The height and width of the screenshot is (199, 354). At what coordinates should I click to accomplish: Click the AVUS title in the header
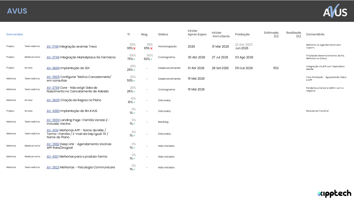point(17,11)
